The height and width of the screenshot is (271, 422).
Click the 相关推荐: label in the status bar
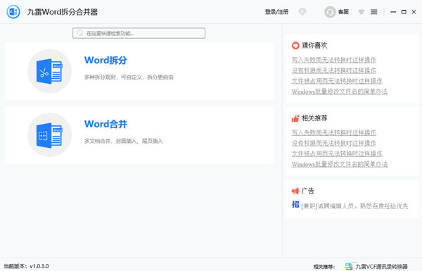[x=324, y=267]
